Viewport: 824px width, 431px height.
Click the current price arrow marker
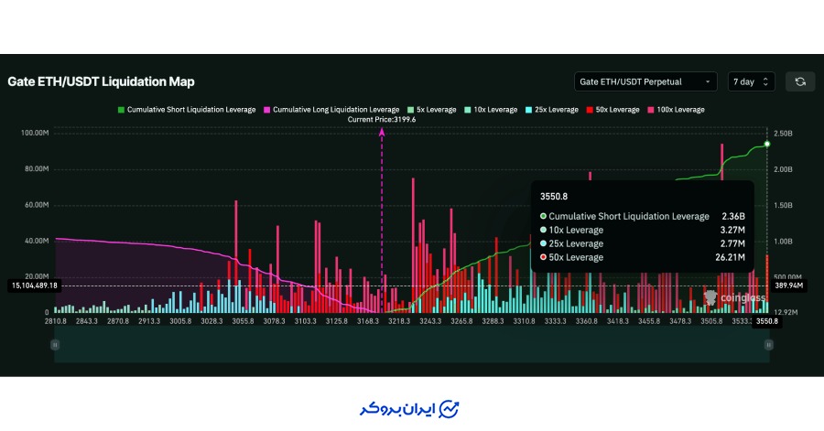pyautogui.click(x=382, y=134)
